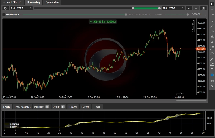Open the blue drawing color swatch
The height and width of the screenshot is (138, 215).
click(212, 75)
